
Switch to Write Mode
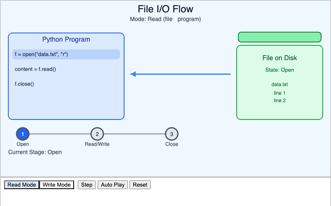click(x=57, y=185)
